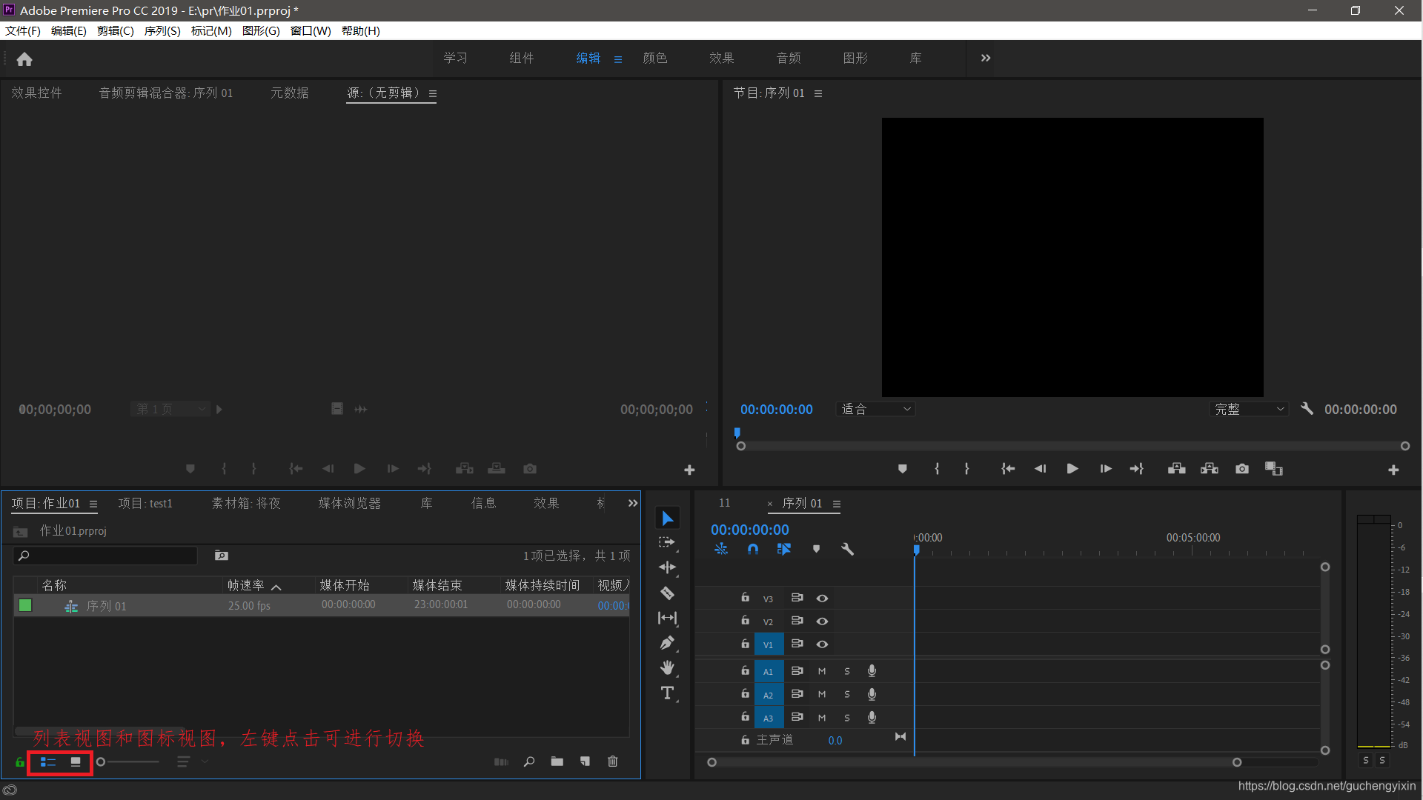
Task: Open timeline display settings wrench
Action: [847, 549]
